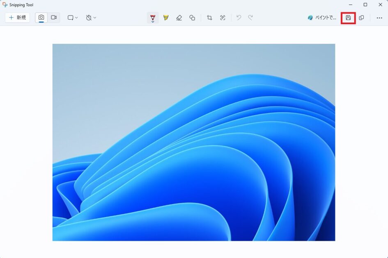Click the 新規 (New) snip button
388x258 pixels.
point(17,18)
